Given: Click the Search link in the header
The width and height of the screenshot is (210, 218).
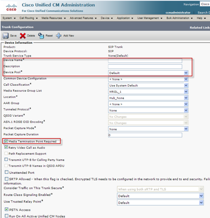Looking at the screenshot, I should [204, 13].
